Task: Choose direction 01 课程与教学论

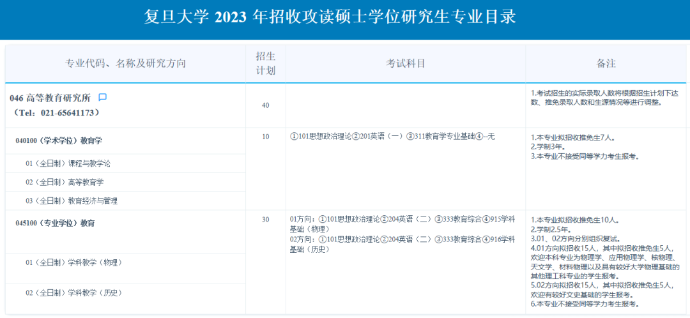Action: point(68,163)
